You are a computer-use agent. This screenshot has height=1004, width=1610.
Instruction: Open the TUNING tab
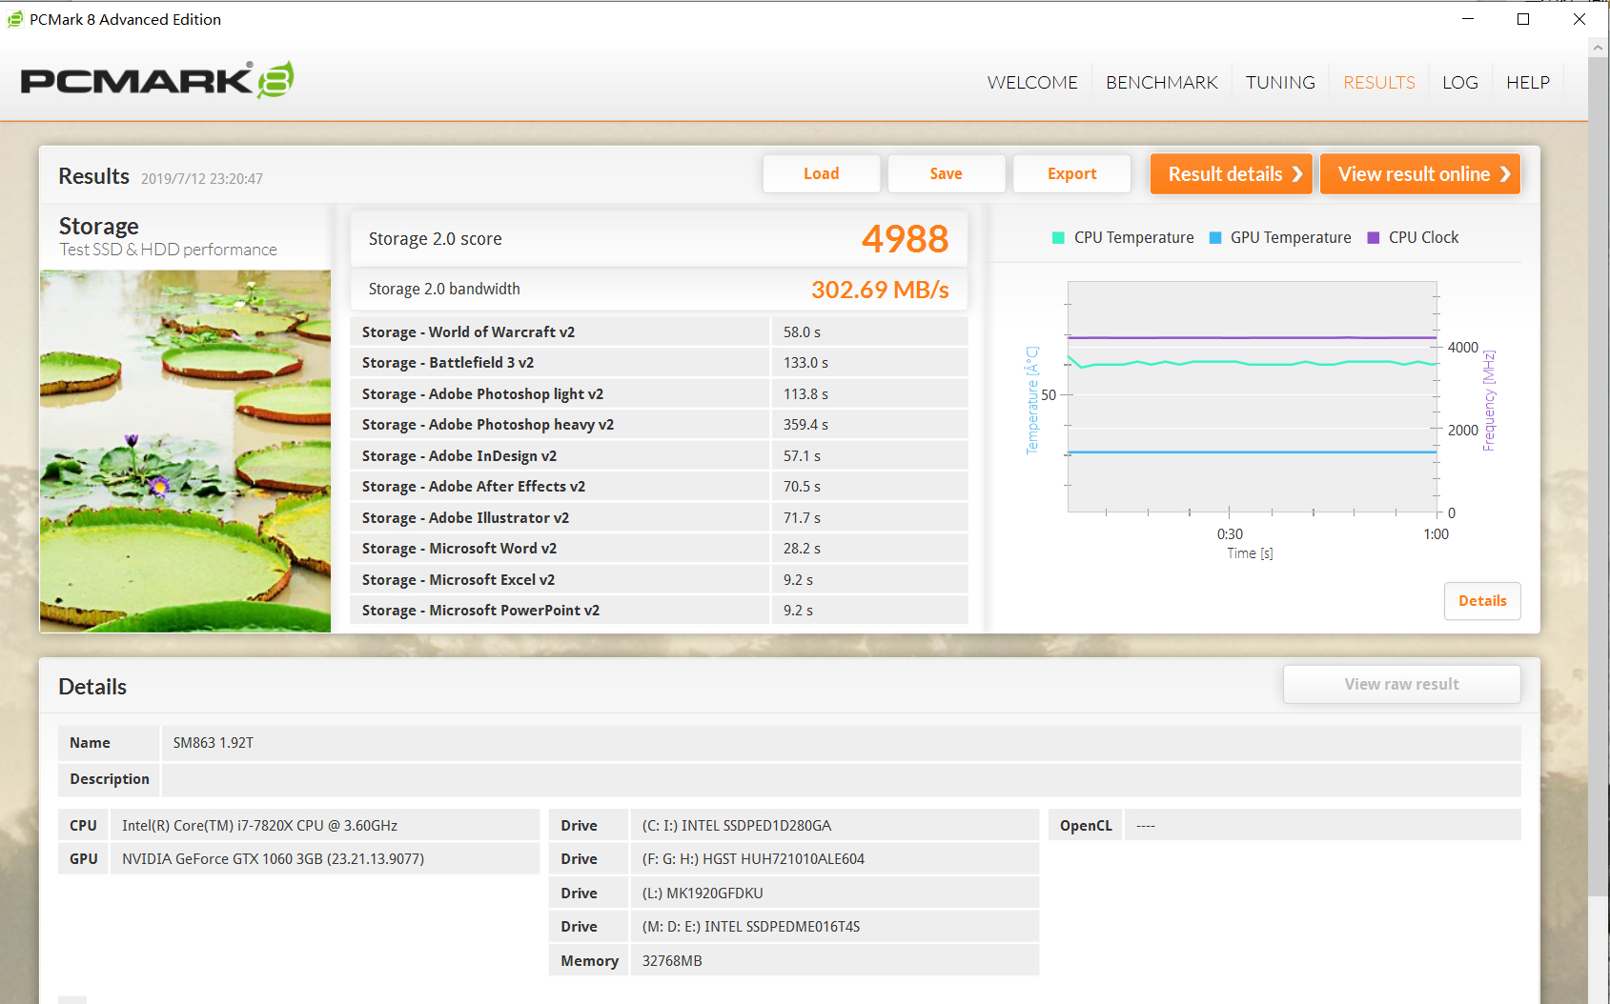[1280, 83]
